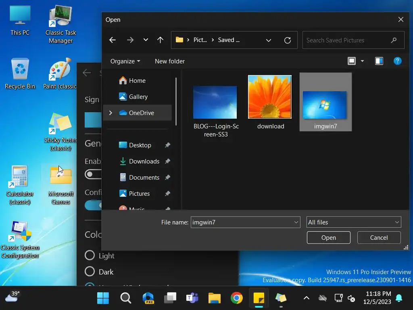Open the Organize menu
This screenshot has width=413, height=310.
click(125, 61)
